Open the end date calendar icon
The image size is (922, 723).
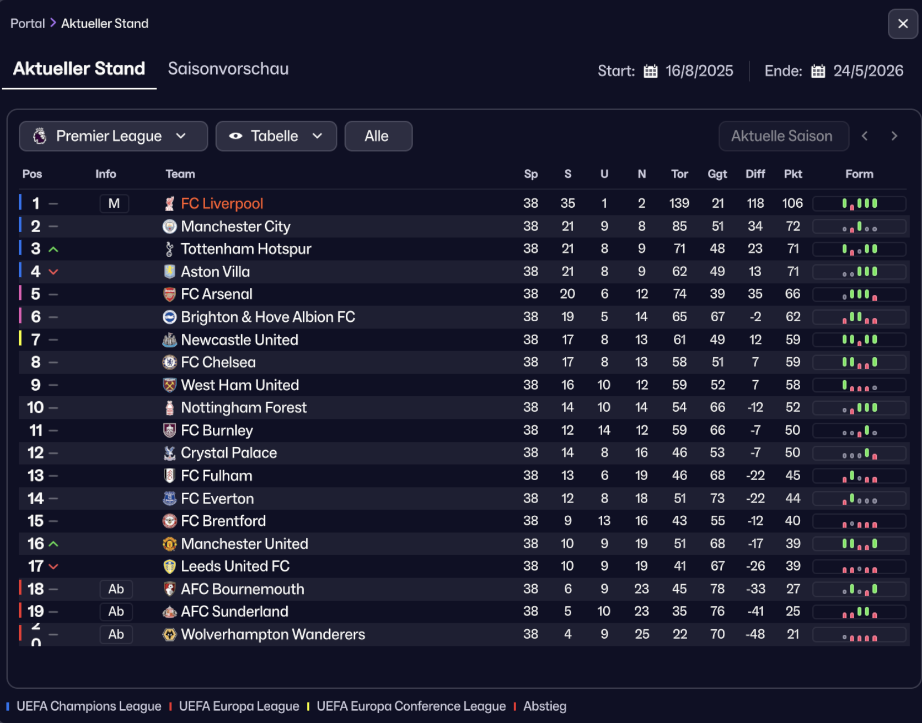tap(818, 71)
